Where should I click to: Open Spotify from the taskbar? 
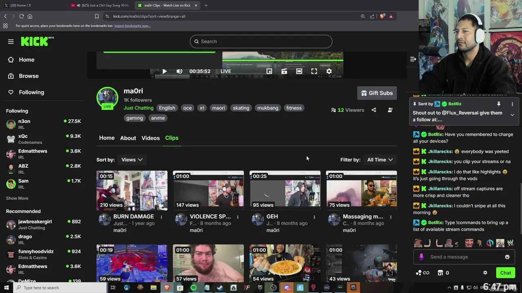193,288
